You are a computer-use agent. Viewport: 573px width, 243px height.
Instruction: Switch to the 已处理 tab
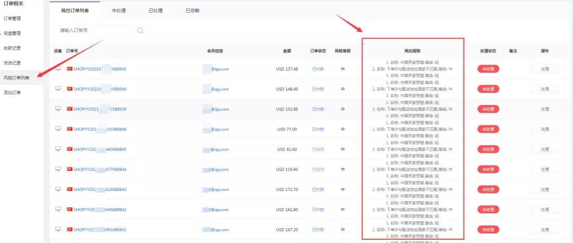(x=155, y=10)
